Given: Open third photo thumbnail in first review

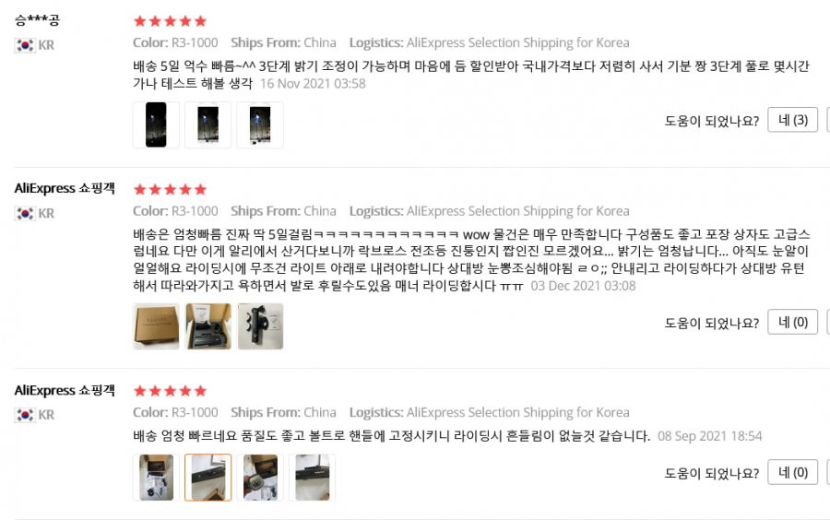Looking at the screenshot, I should click(x=260, y=124).
